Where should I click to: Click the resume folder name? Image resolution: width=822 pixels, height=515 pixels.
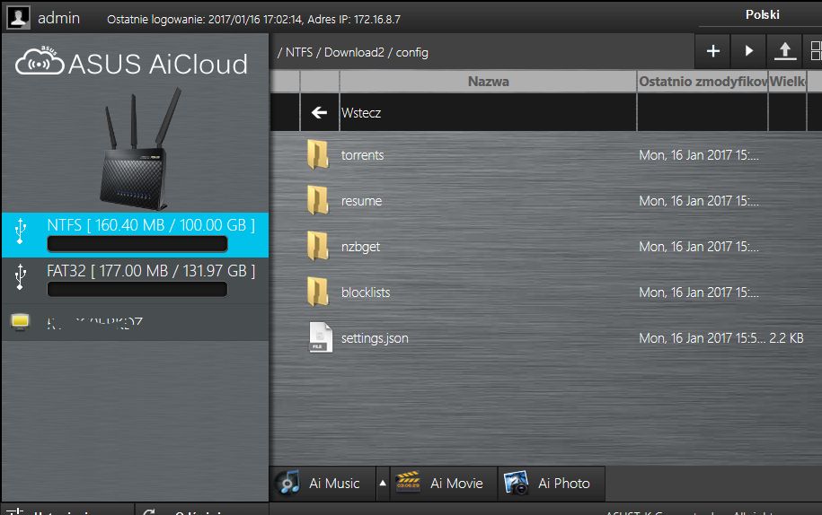[361, 201]
